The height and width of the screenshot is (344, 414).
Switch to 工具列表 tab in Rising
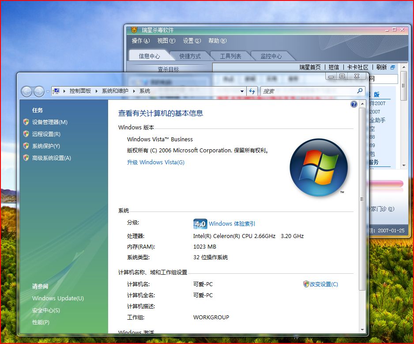tap(230, 56)
